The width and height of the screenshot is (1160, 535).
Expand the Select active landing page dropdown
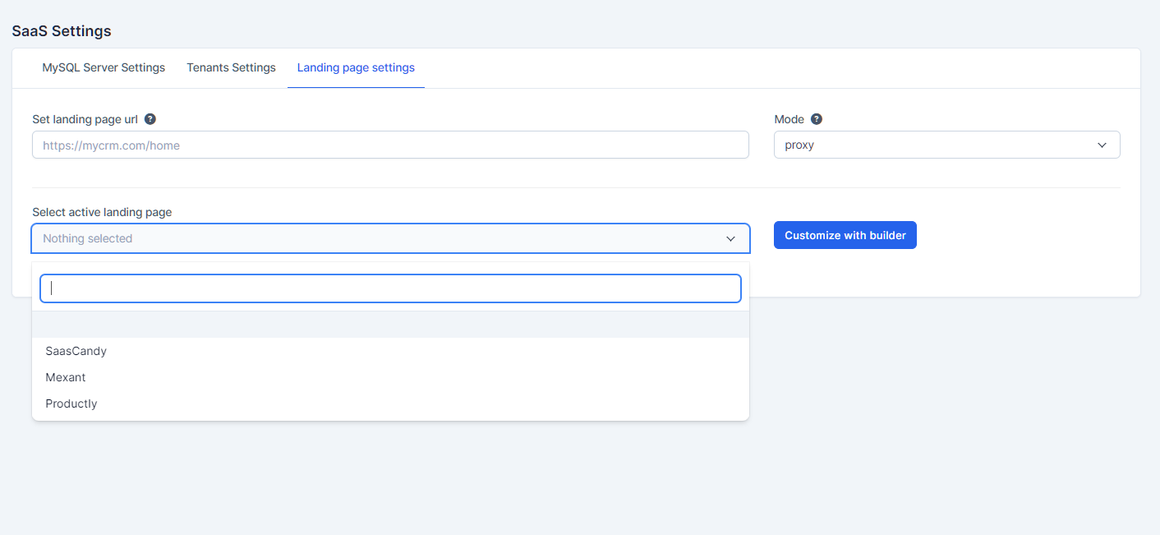pos(390,238)
